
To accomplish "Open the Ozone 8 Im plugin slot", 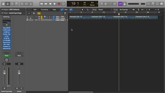I will [6, 42].
